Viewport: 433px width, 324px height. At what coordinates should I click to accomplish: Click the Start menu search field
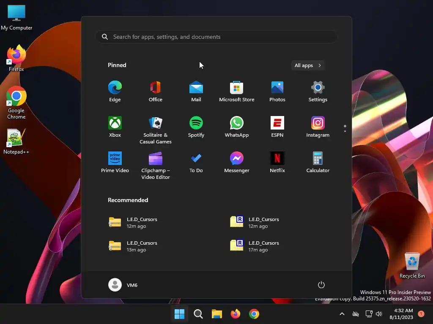coord(216,37)
